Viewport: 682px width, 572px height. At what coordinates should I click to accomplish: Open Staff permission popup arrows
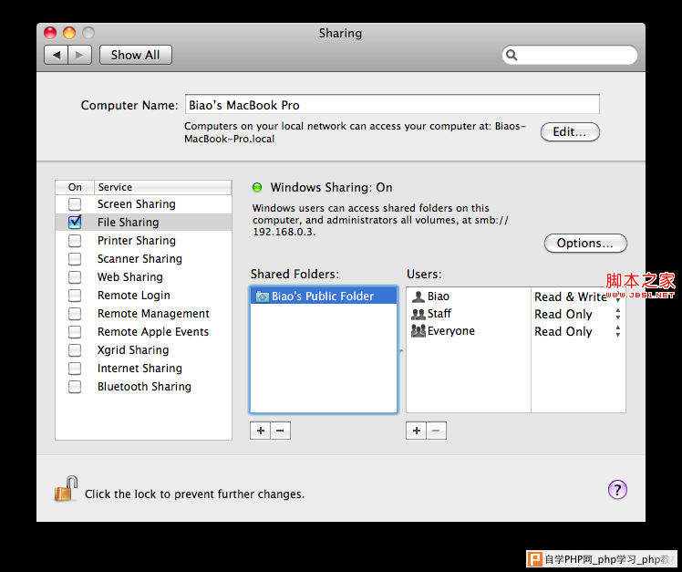pos(617,314)
